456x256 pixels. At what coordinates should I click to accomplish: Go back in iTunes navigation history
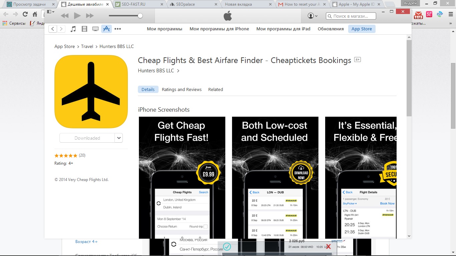53,29
